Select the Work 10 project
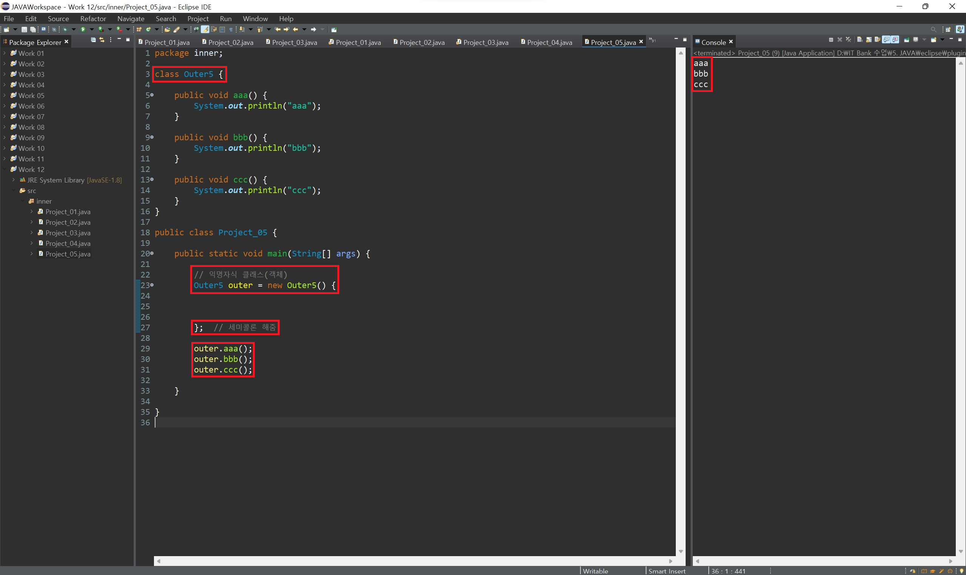The image size is (966, 575). [x=31, y=148]
